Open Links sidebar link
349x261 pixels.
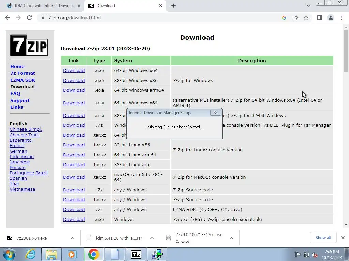click(x=17, y=107)
